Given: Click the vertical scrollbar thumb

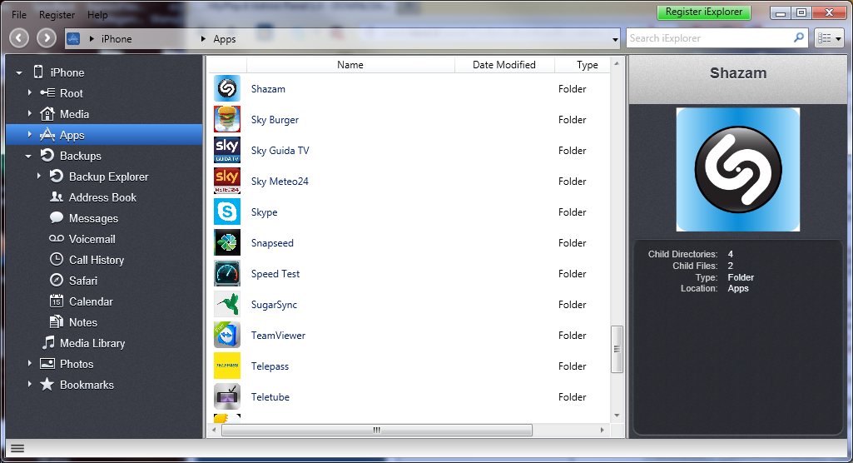Looking at the screenshot, I should [x=617, y=349].
